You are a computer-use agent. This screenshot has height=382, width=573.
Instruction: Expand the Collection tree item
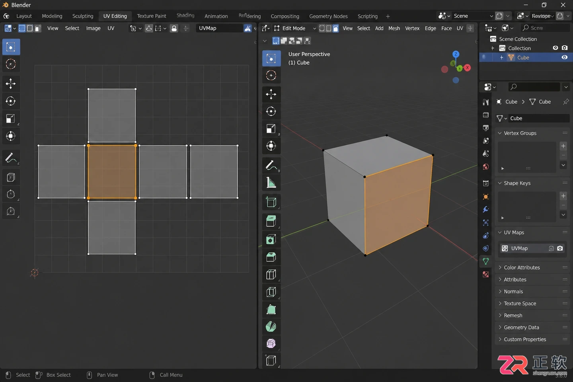click(493, 48)
